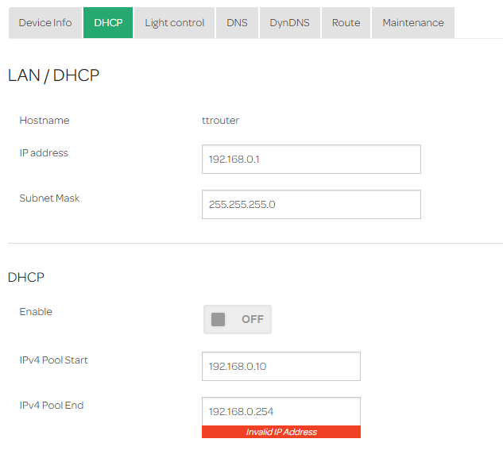Click the IP address field showing 192.168.0.1
Viewport: 503px width, 458px height.
pyautogui.click(x=311, y=160)
